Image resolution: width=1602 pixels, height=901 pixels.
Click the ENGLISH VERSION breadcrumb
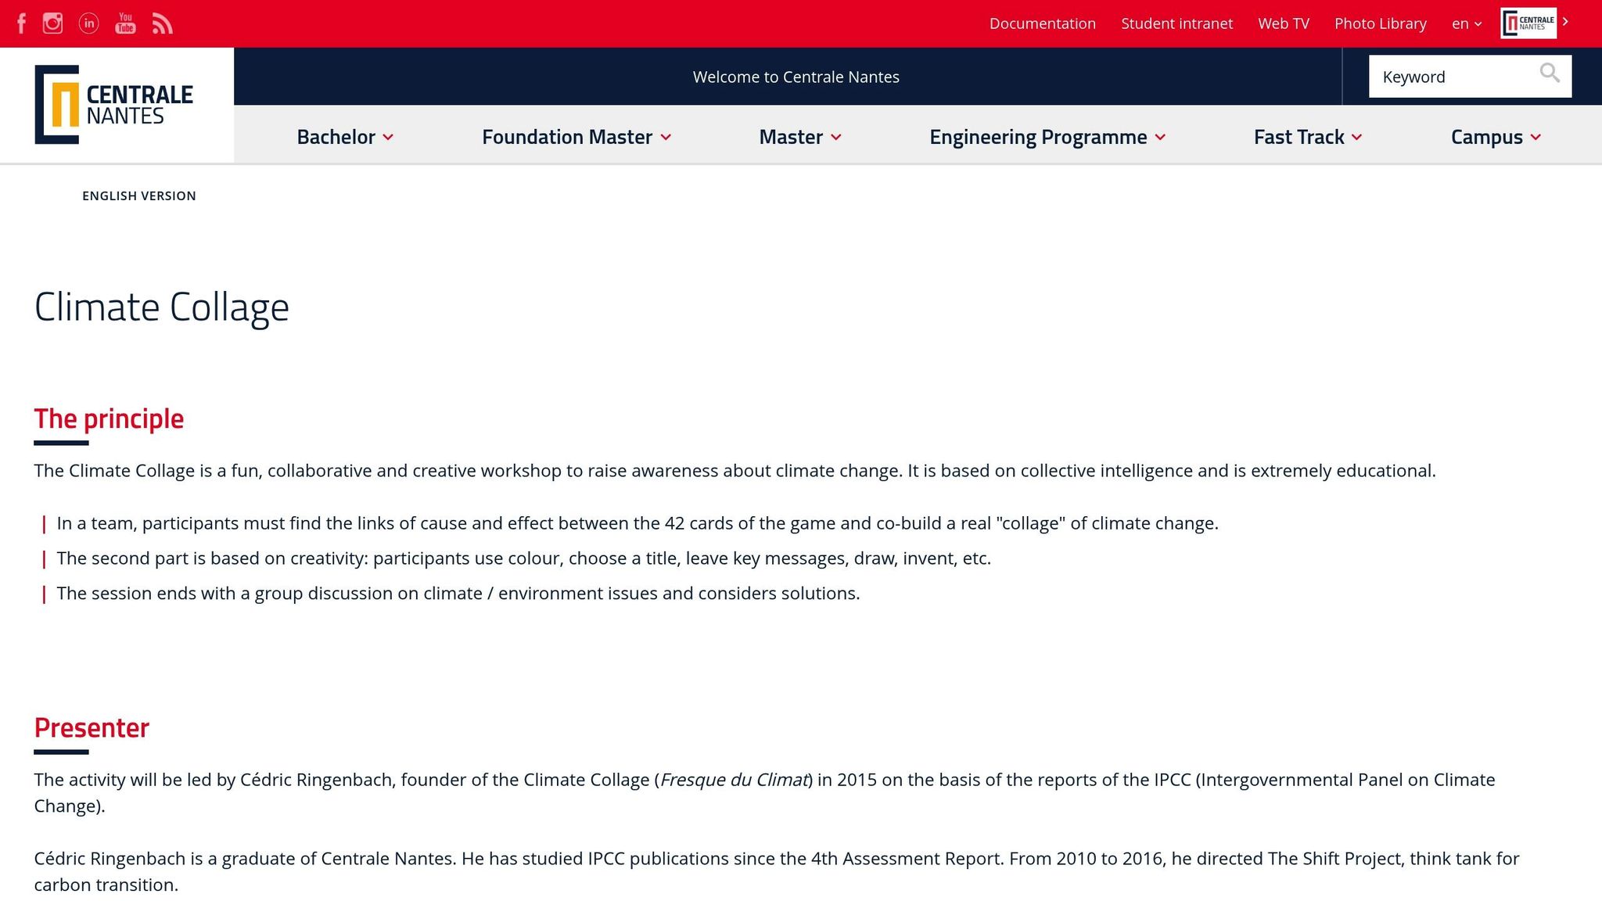pos(139,196)
